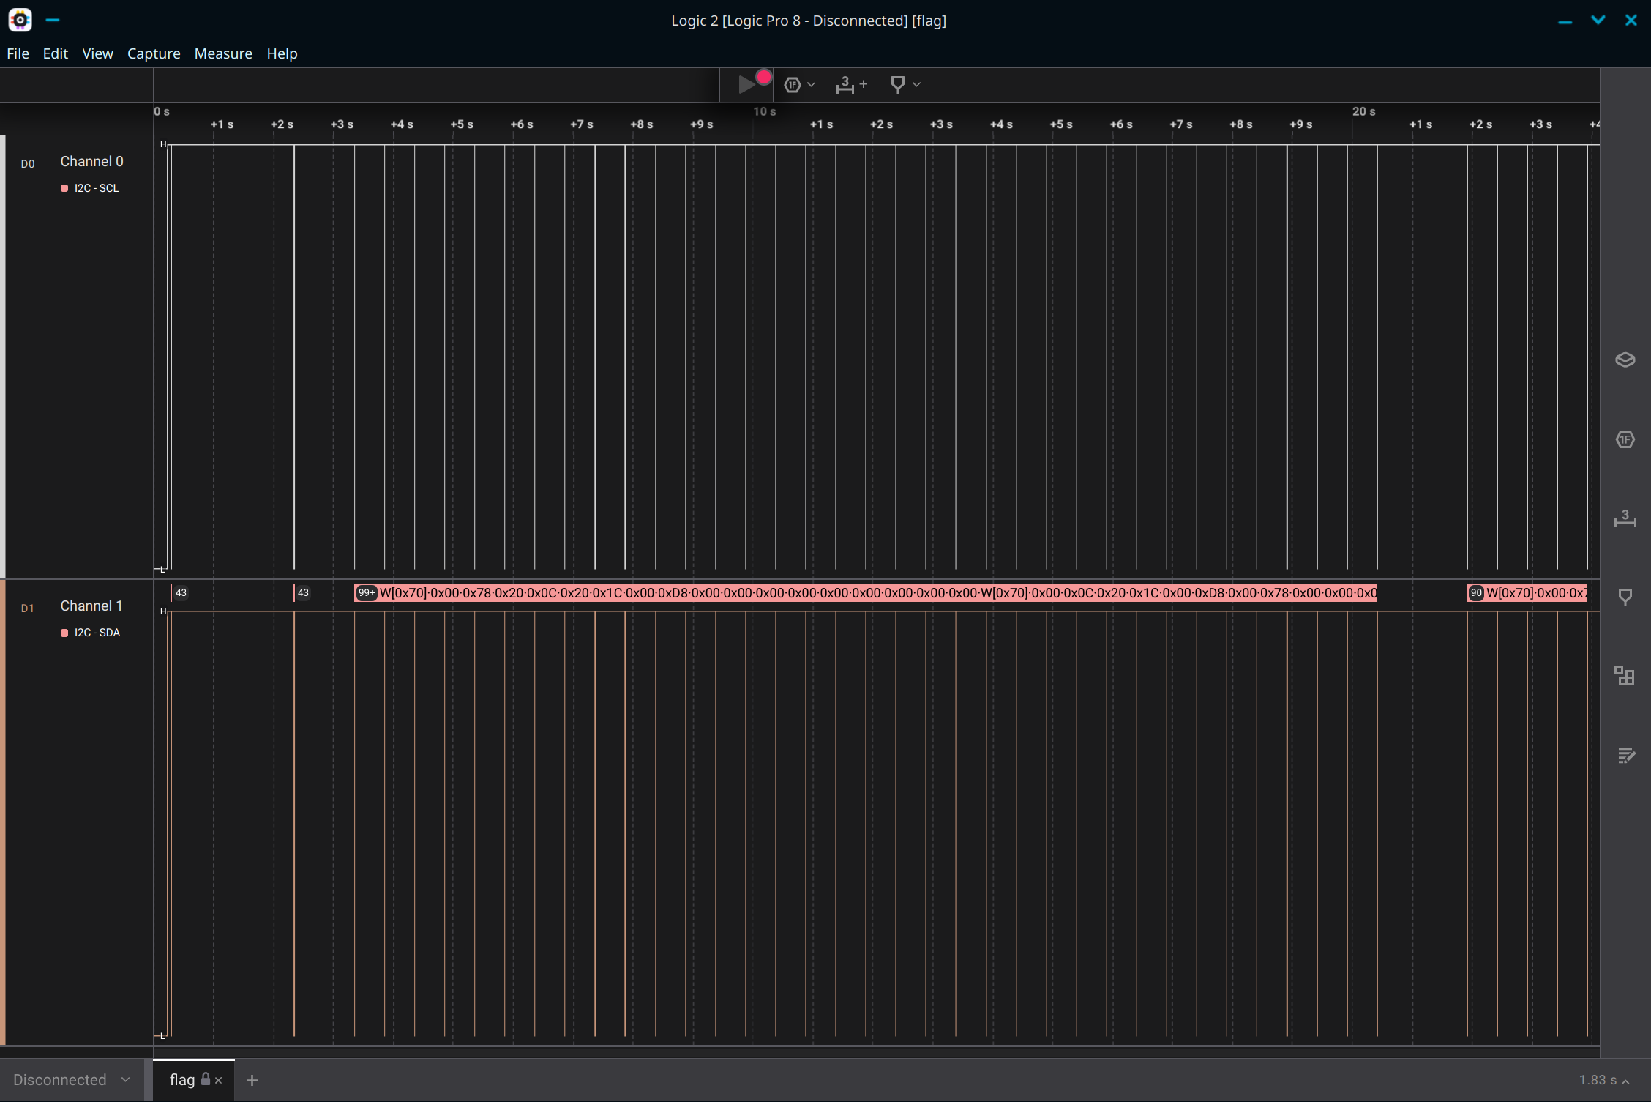This screenshot has height=1102, width=1651.
Task: Open the Help menu
Action: (282, 53)
